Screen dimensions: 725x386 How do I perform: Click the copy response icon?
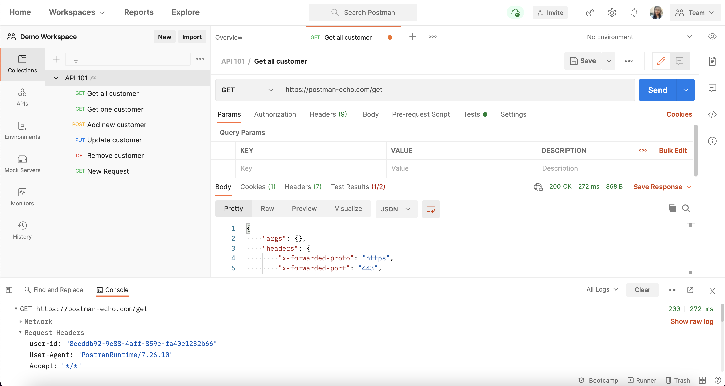pos(672,208)
